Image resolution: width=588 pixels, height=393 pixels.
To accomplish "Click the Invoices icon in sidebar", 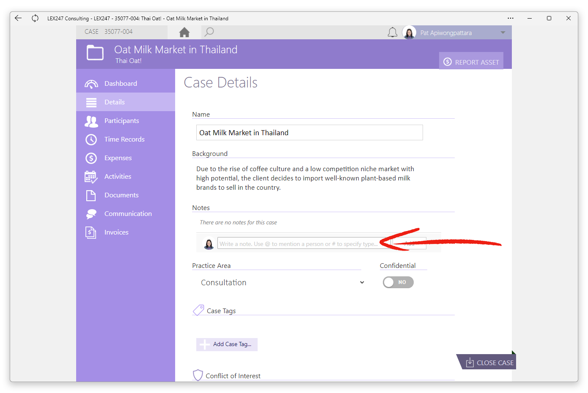I will (x=91, y=232).
